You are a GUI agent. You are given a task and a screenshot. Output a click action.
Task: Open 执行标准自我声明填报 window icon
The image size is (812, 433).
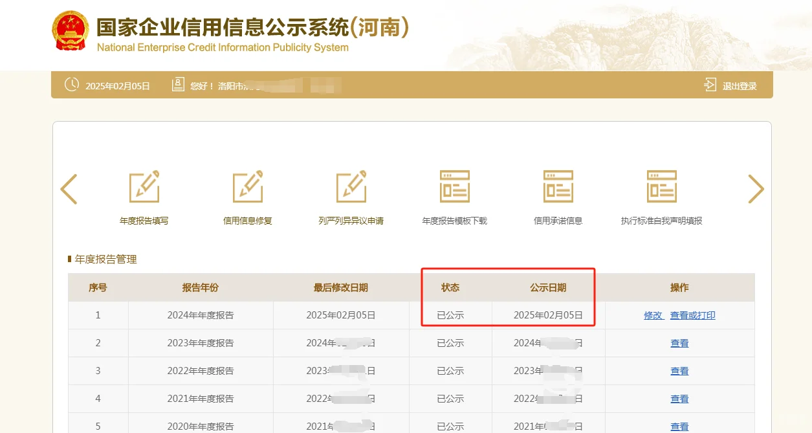pos(662,186)
